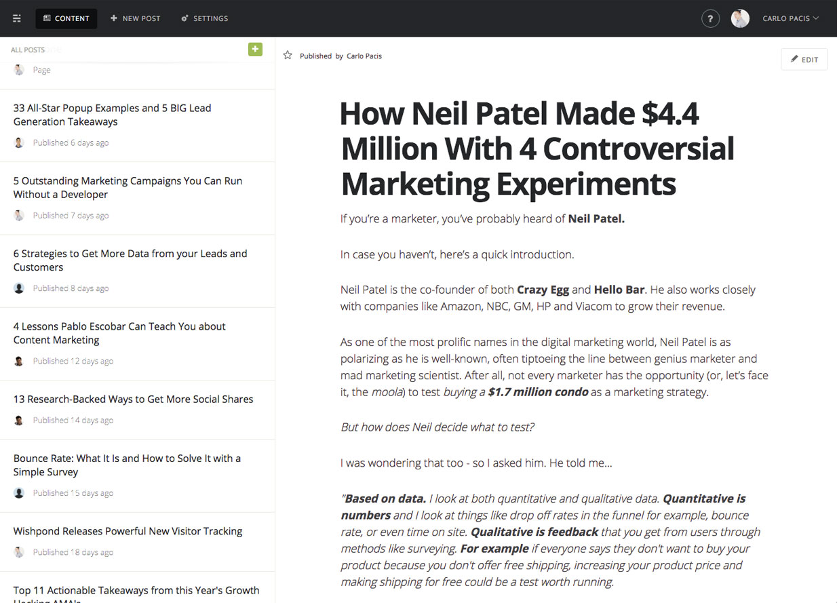The width and height of the screenshot is (837, 603).
Task: Open the help question mark icon
Action: click(710, 18)
